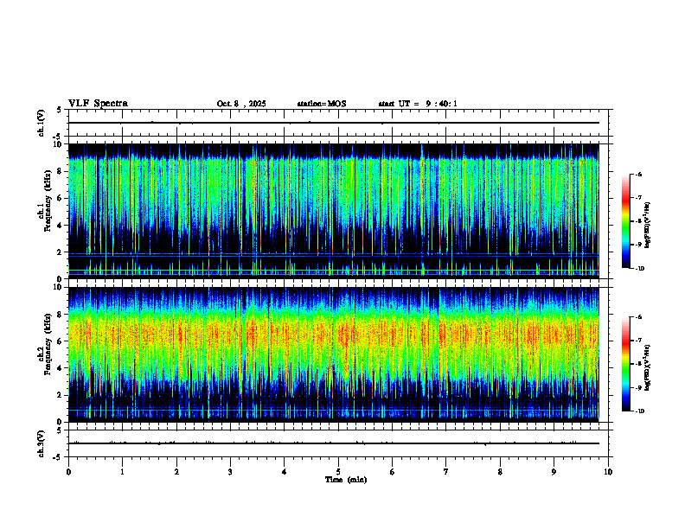
Task: Click the "5" tick on the ch.3(V) axis
Action: point(60,430)
